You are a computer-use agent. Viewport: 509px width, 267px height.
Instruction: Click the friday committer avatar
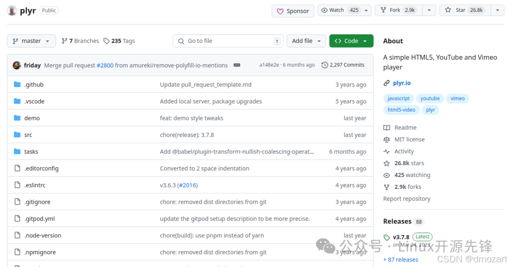pos(17,65)
